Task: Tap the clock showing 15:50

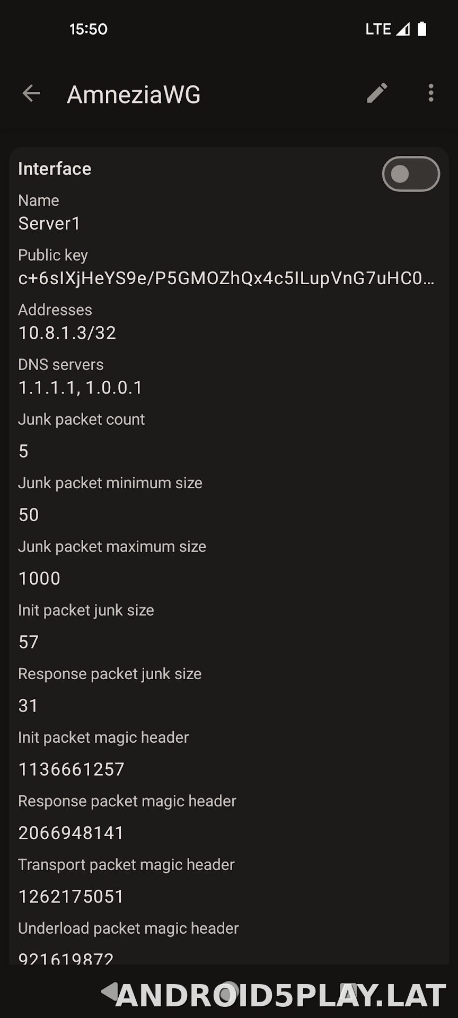Action: 89,29
